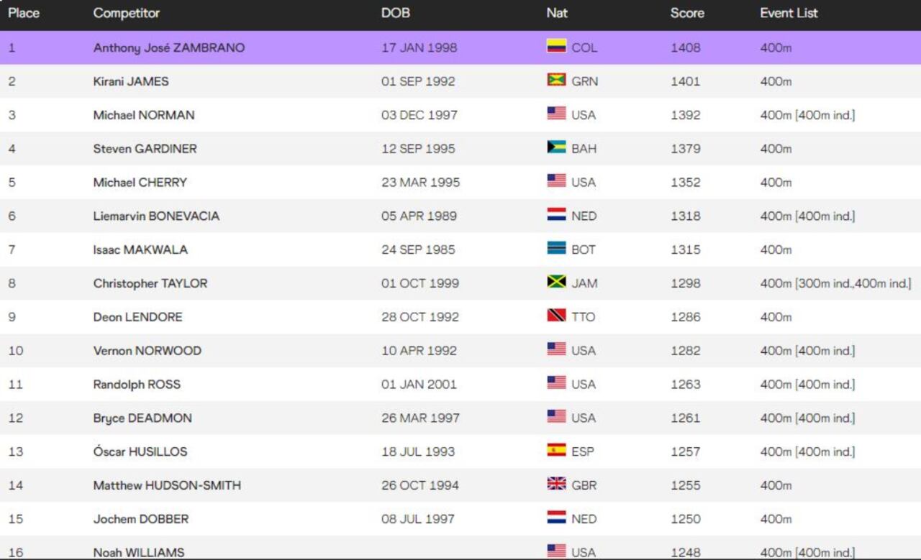Click the Bahamas flag icon
Image resolution: width=921 pixels, height=560 pixels.
click(x=556, y=148)
